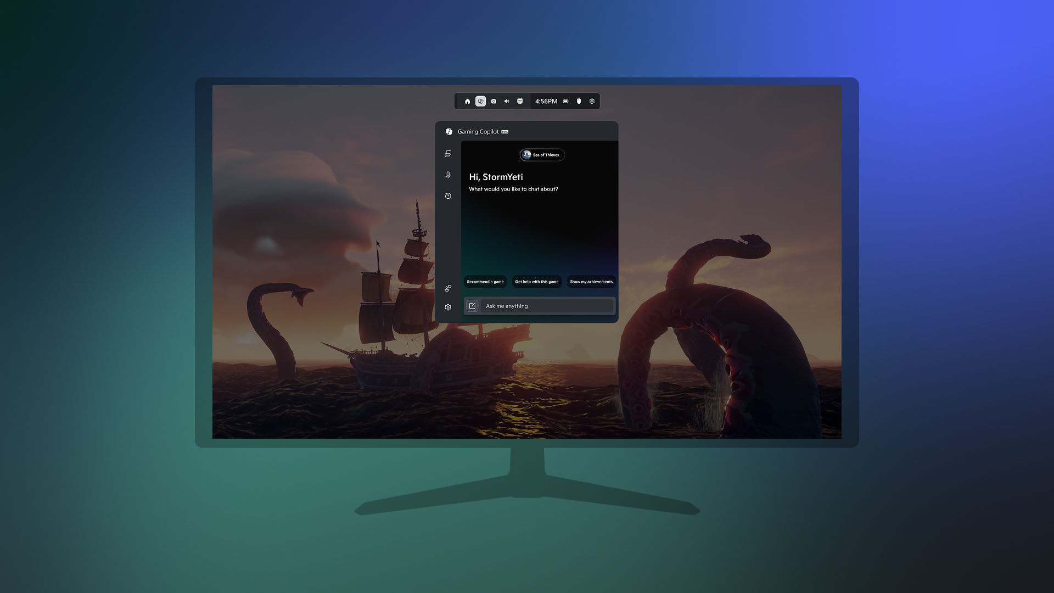The height and width of the screenshot is (593, 1054).
Task: Click the mouse passthrough icon in the Game Bar
Action: [x=579, y=102]
